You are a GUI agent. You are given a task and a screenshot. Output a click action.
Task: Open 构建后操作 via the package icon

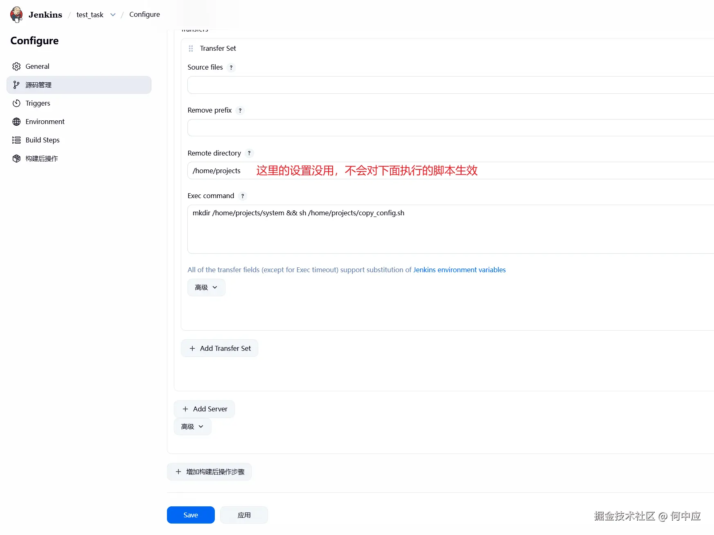(16, 158)
